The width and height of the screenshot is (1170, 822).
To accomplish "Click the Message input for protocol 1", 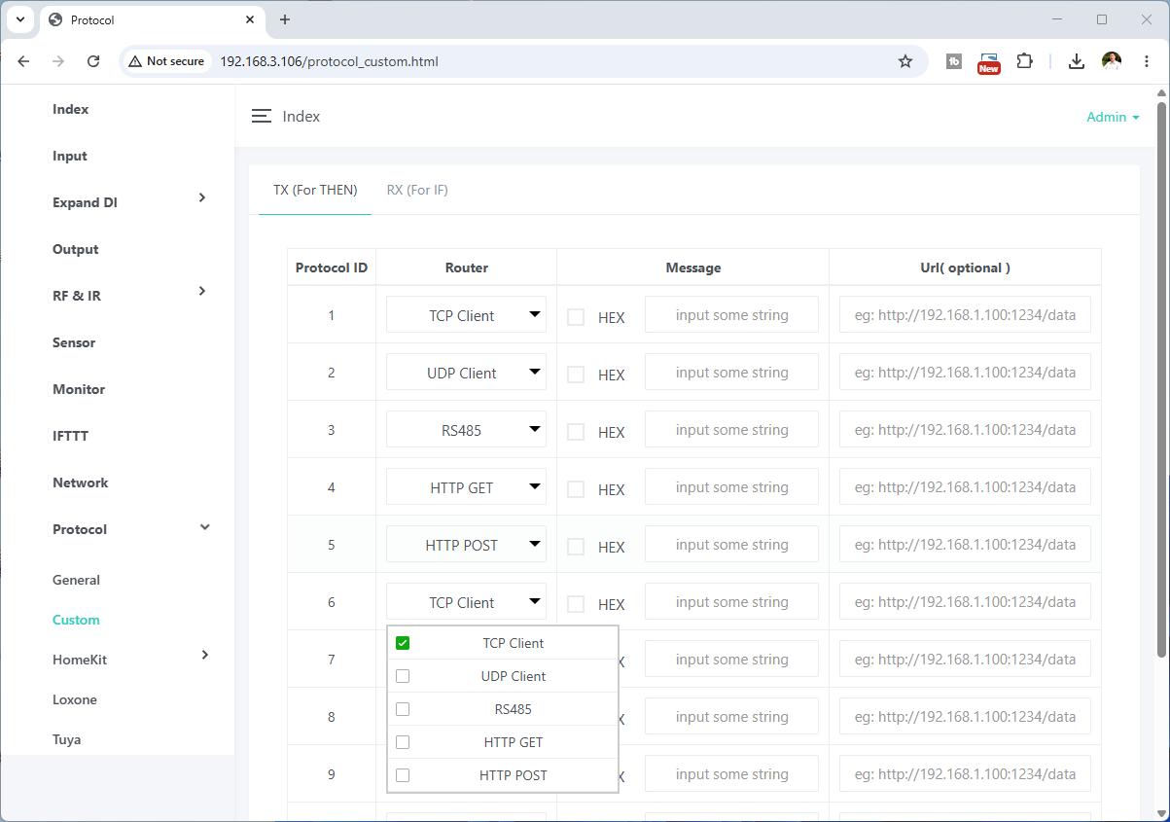I will click(x=731, y=315).
